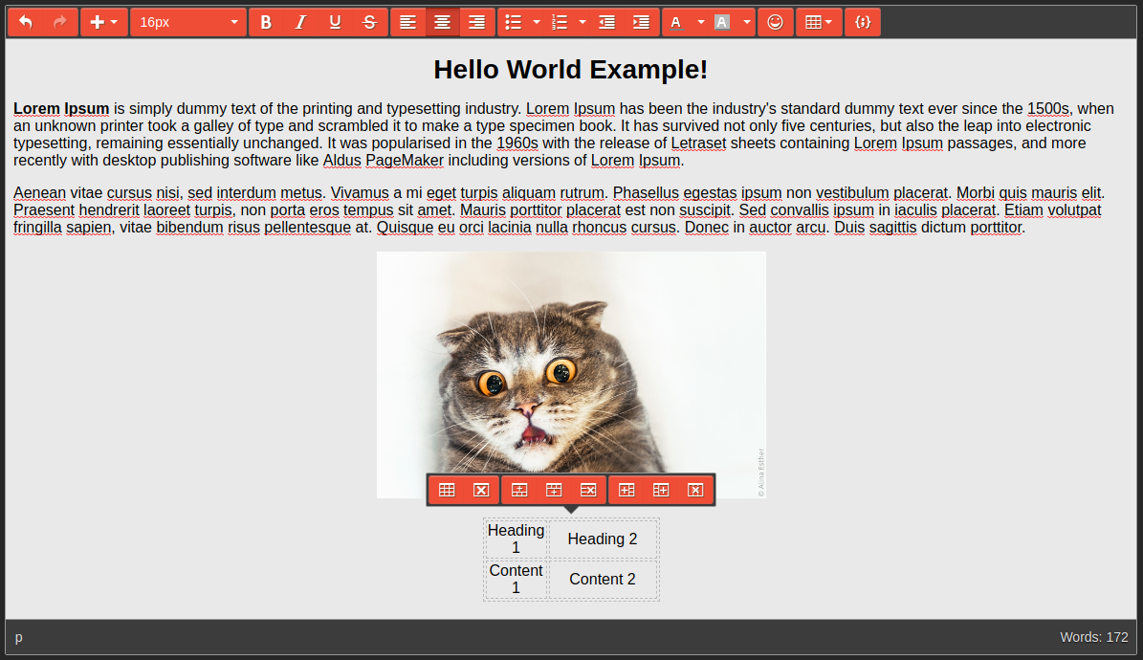Click the Content 1 table cell
Viewport: 1143px width, 660px height.
click(517, 579)
